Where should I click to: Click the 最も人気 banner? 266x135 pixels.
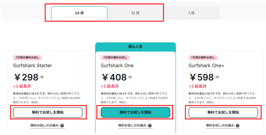[x=135, y=47]
